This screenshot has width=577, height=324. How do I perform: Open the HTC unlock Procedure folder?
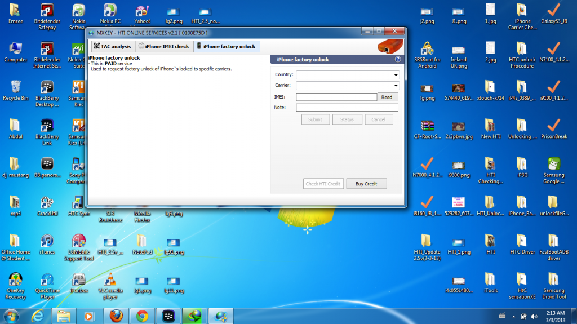pos(522,55)
